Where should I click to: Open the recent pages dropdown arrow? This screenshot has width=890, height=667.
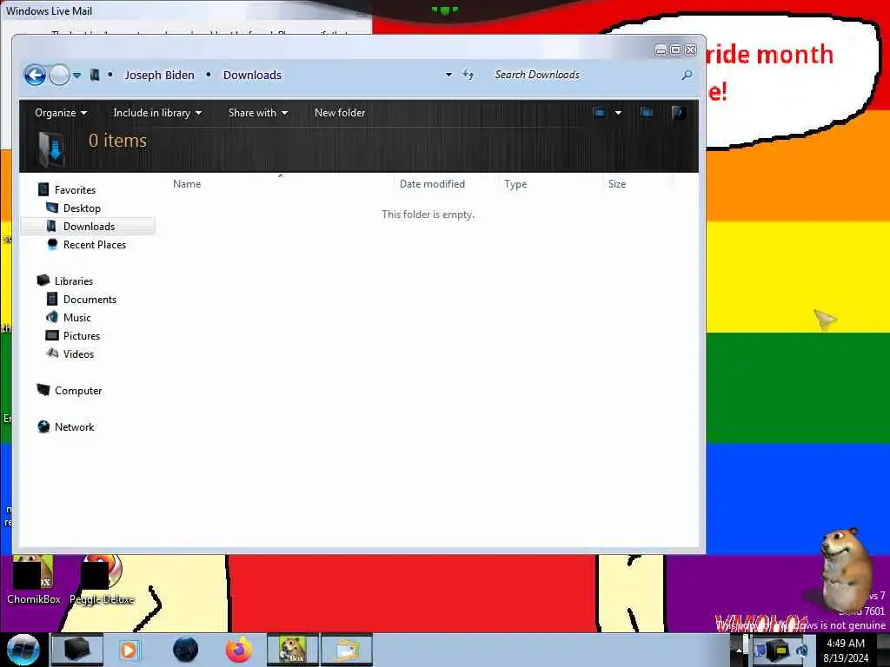click(76, 75)
